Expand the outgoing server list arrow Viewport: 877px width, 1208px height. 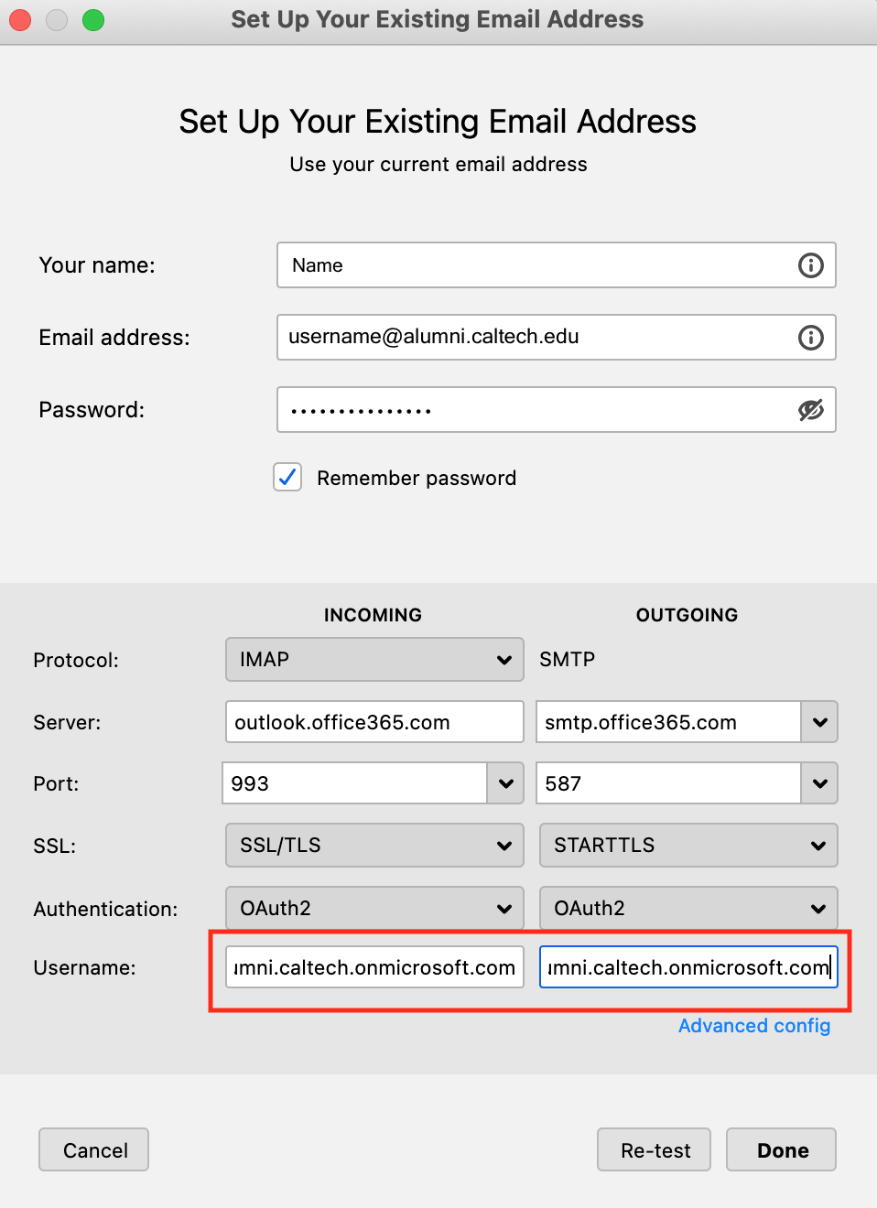pos(819,722)
